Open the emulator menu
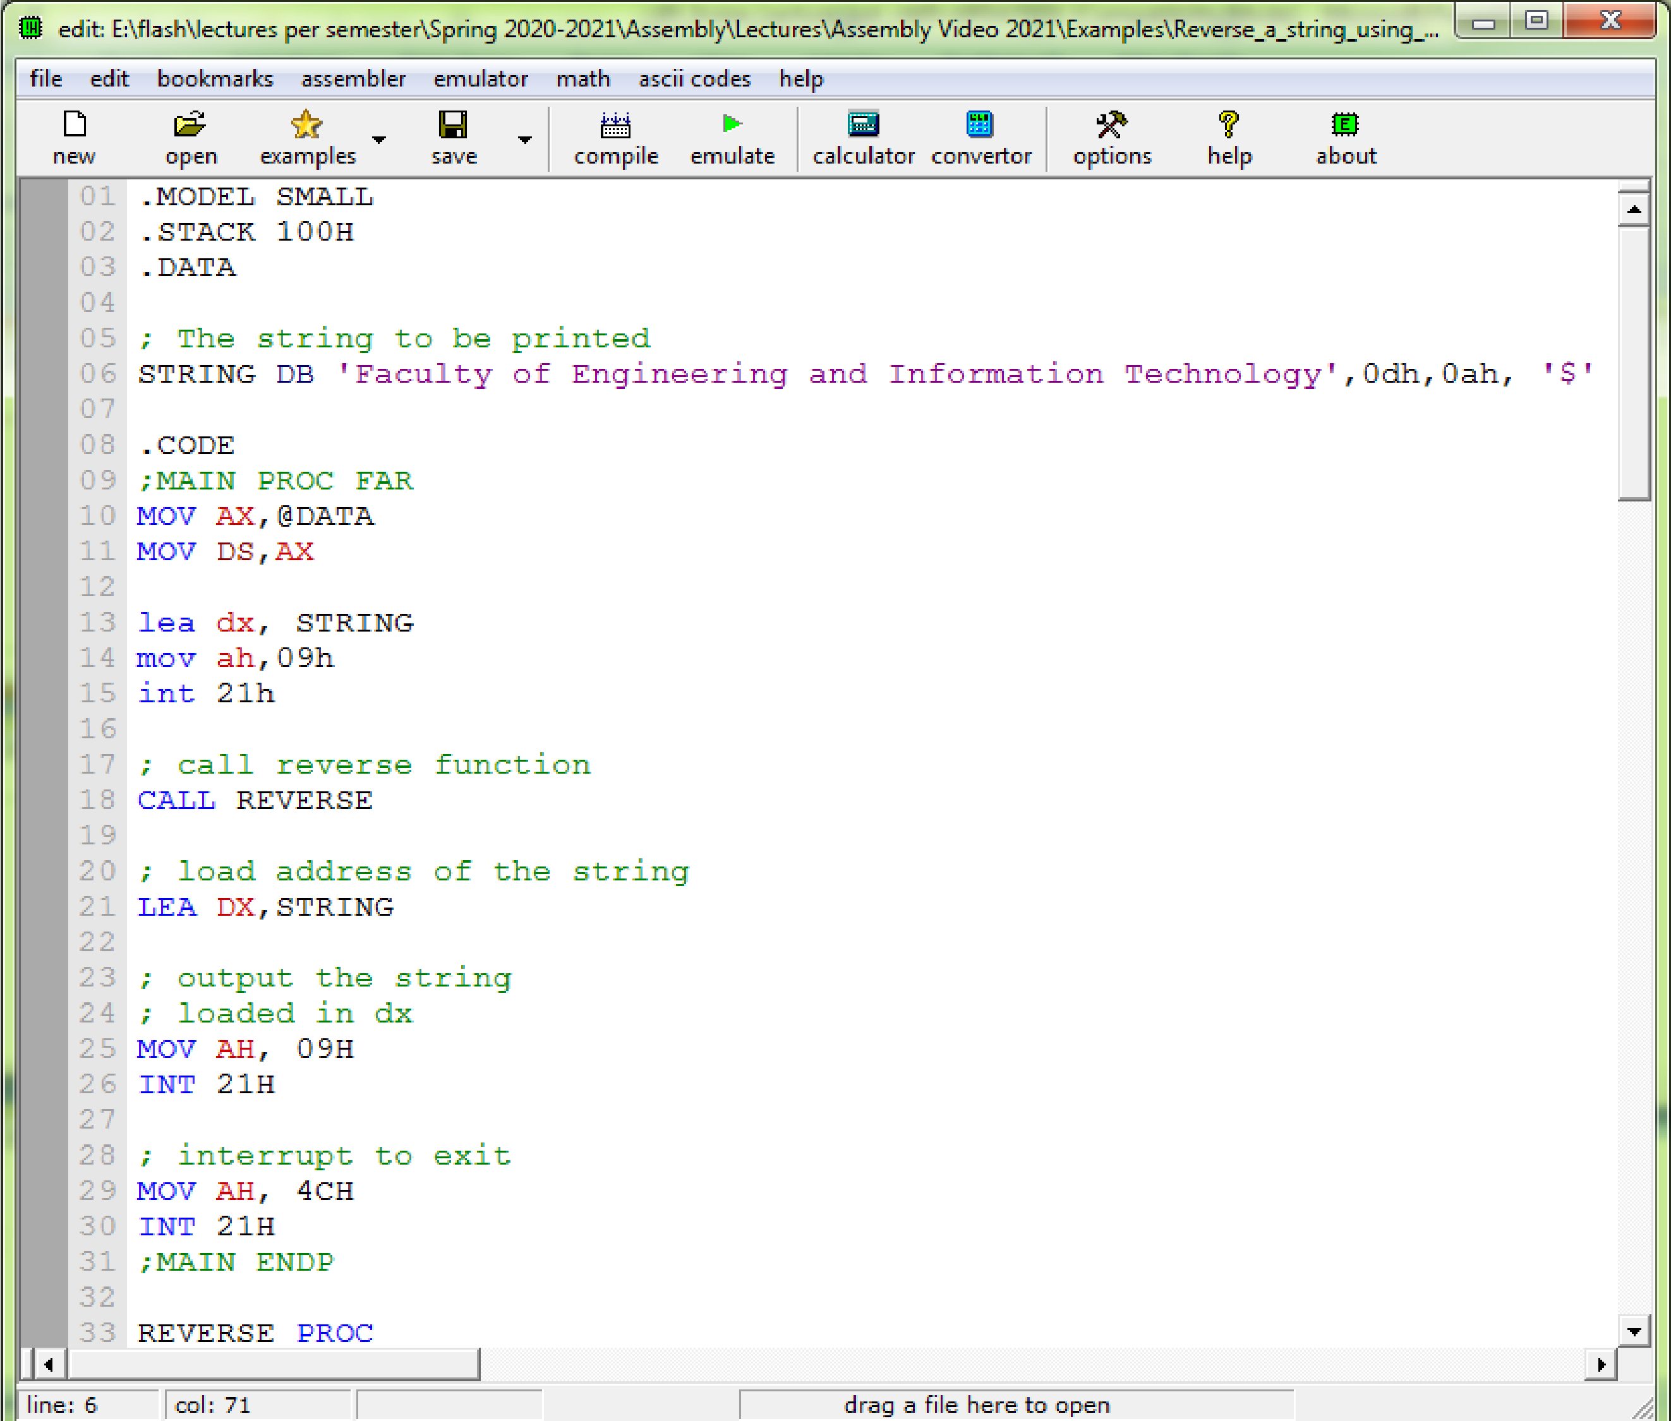Screen dimensions: 1671x1421 (481, 78)
